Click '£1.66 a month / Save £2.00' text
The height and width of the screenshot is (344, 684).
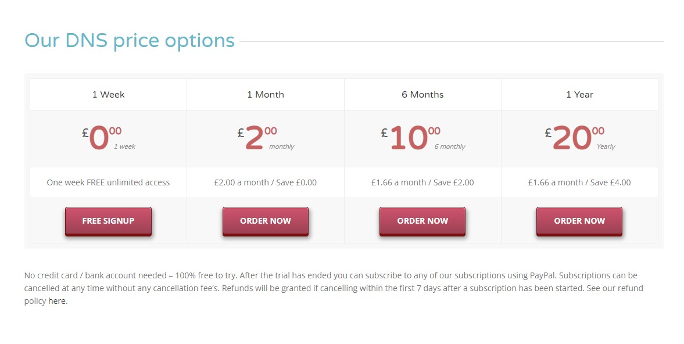pyautogui.click(x=422, y=182)
